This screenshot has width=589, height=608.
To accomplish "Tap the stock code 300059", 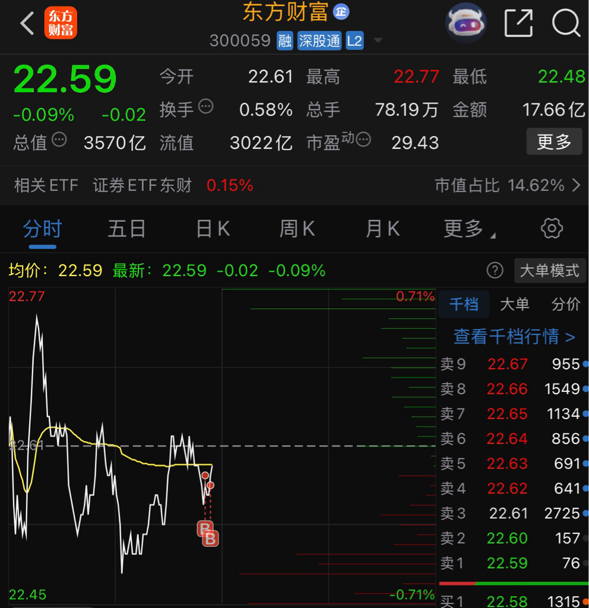I will point(240,40).
